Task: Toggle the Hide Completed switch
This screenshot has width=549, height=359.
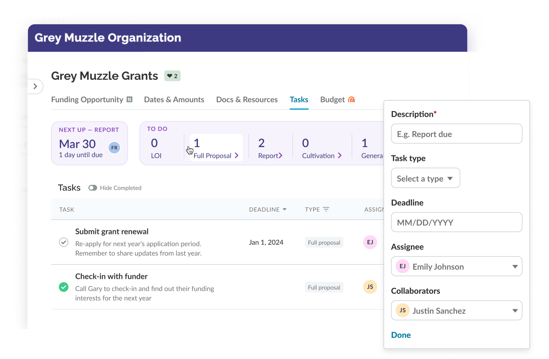Action: click(92, 188)
